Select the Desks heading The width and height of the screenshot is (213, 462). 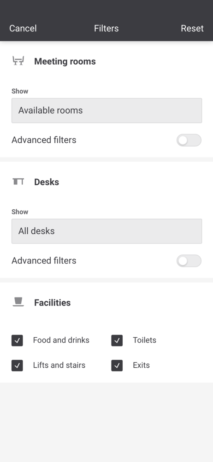[47, 182]
